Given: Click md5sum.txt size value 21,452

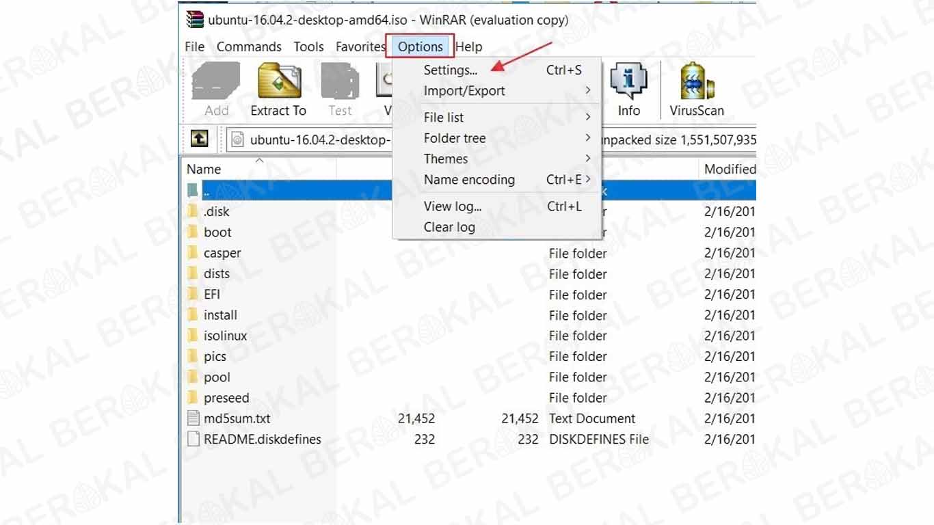Looking at the screenshot, I should pos(416,418).
